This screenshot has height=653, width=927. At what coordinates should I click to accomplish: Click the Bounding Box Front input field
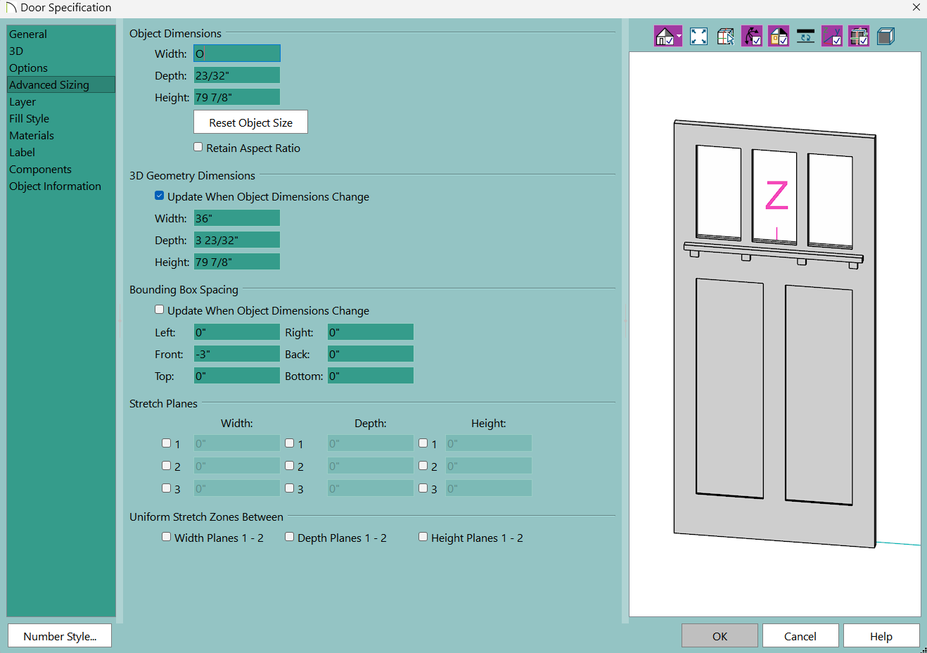(x=237, y=354)
